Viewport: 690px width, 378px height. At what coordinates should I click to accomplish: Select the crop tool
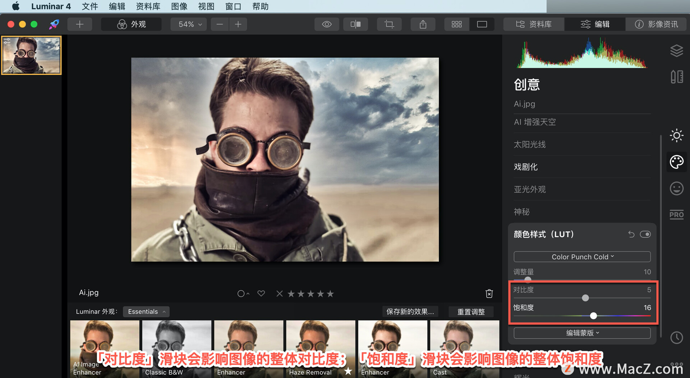click(x=389, y=24)
